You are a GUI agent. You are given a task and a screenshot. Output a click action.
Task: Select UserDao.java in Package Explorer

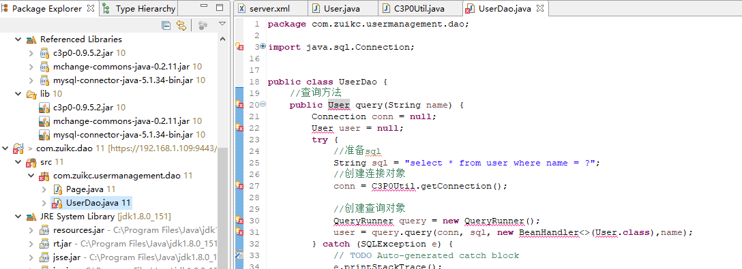[x=91, y=203]
